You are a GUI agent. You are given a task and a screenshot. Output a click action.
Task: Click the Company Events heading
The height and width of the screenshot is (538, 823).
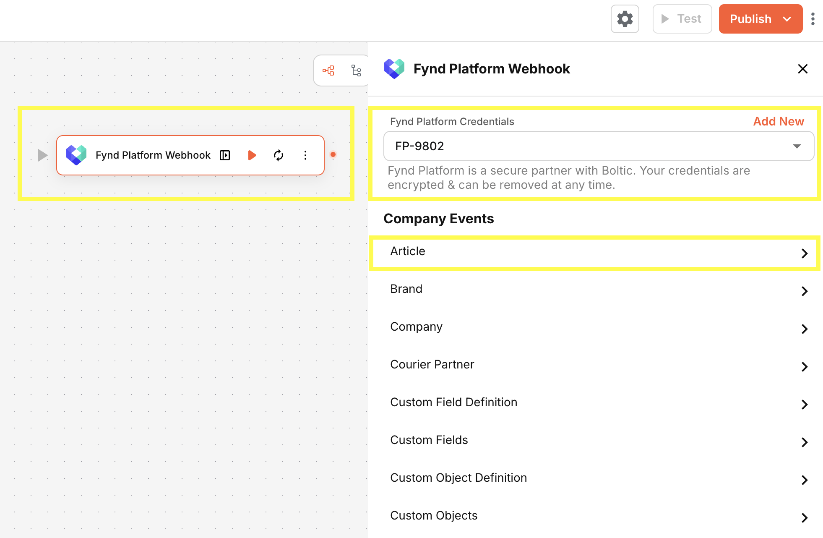click(x=439, y=219)
